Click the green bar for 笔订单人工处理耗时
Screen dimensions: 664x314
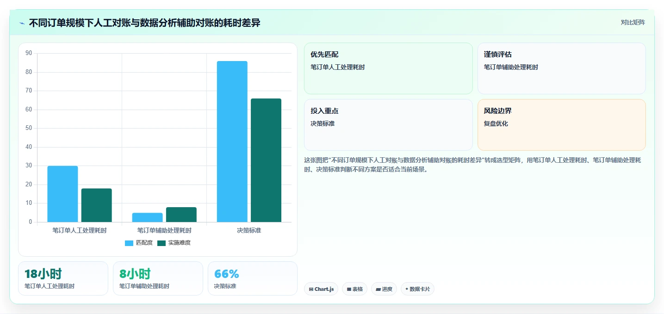(x=96, y=205)
